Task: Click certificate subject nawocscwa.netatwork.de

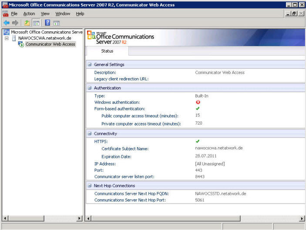Action: pos(219,148)
